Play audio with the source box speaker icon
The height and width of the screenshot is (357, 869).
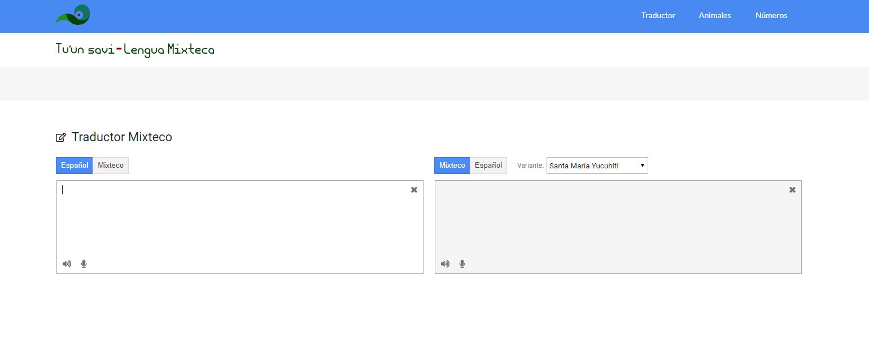point(67,264)
